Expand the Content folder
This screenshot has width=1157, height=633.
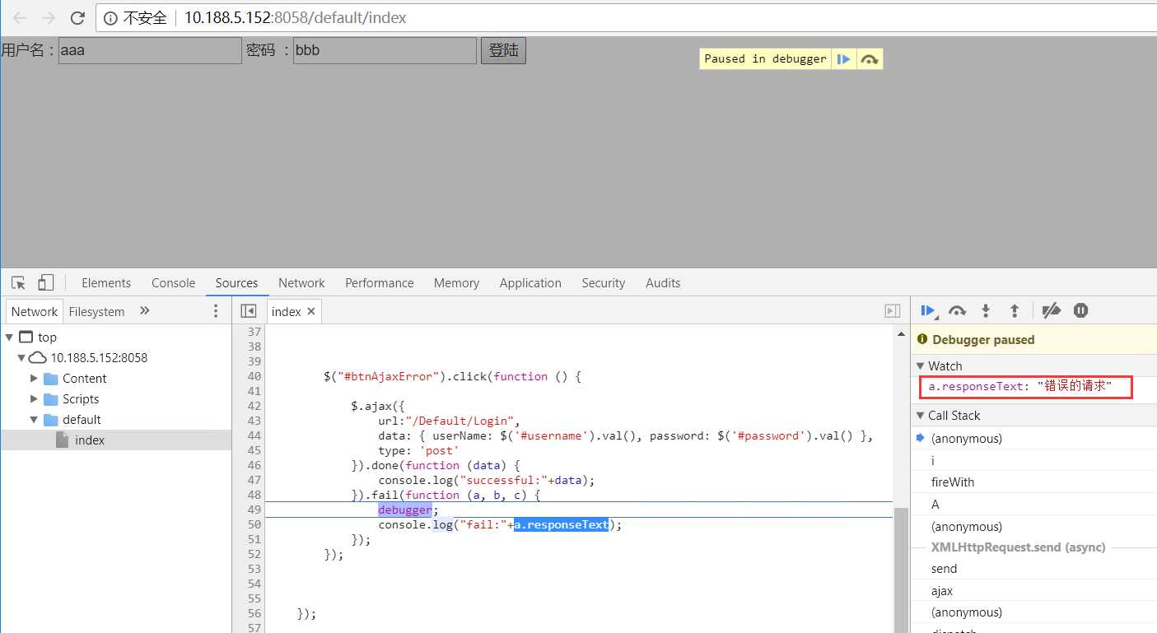[34, 379]
